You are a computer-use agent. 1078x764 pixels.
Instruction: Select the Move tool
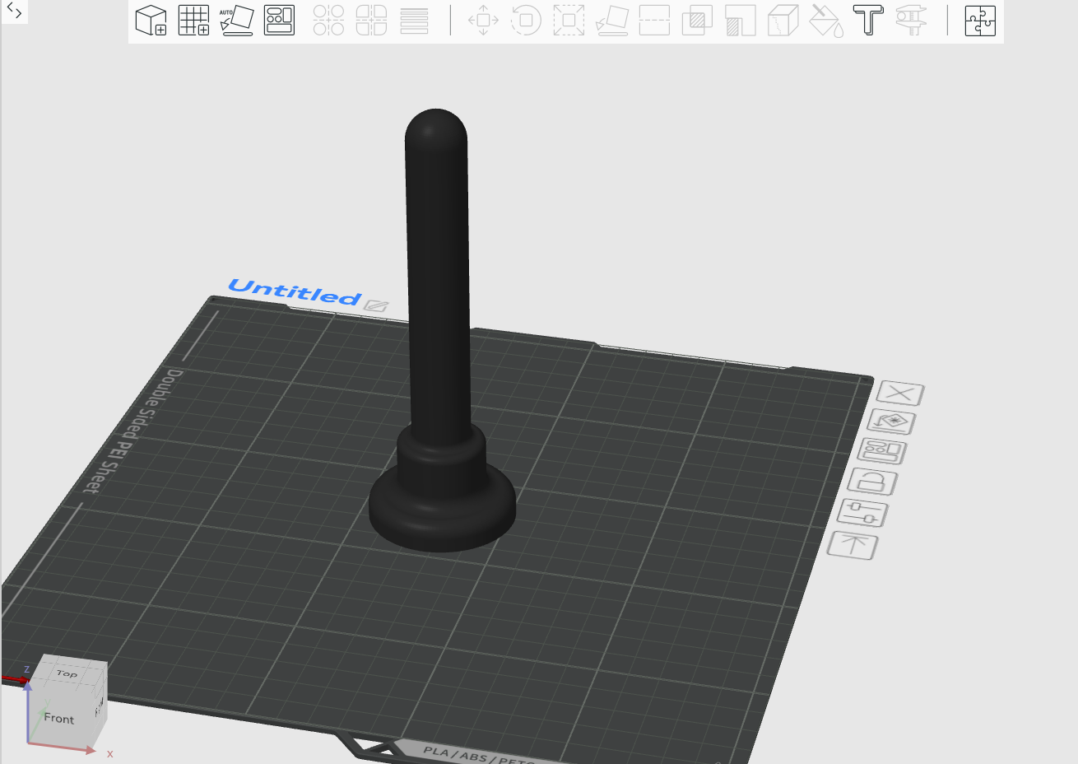[483, 21]
